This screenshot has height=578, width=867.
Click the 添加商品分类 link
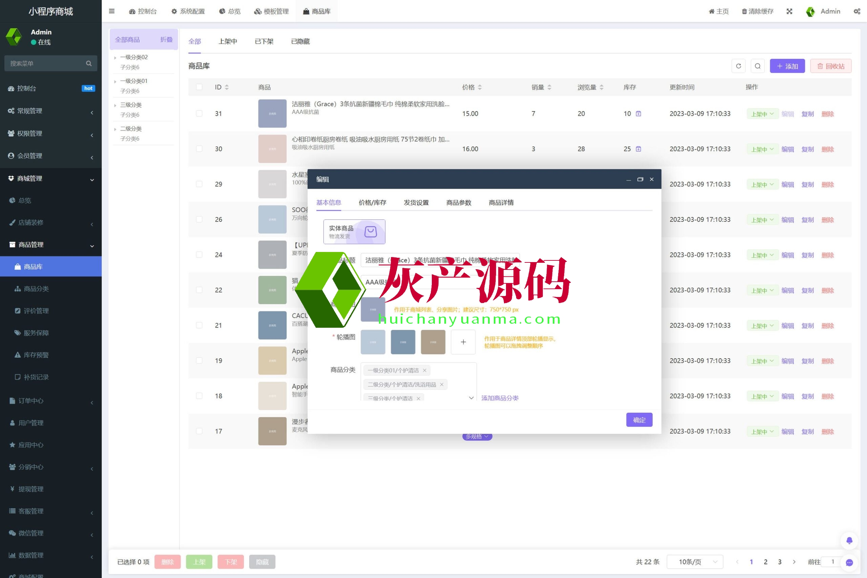[x=500, y=398]
